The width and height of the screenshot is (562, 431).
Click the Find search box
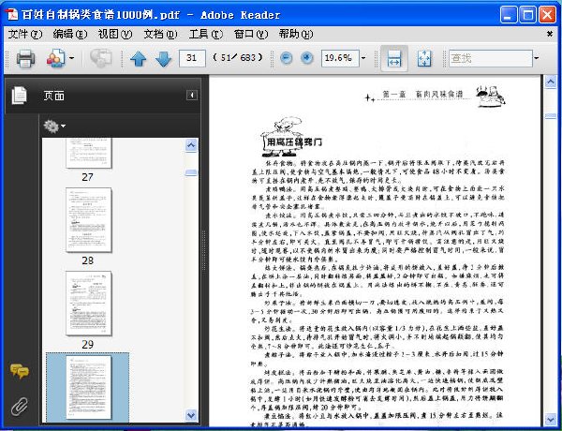(x=490, y=58)
